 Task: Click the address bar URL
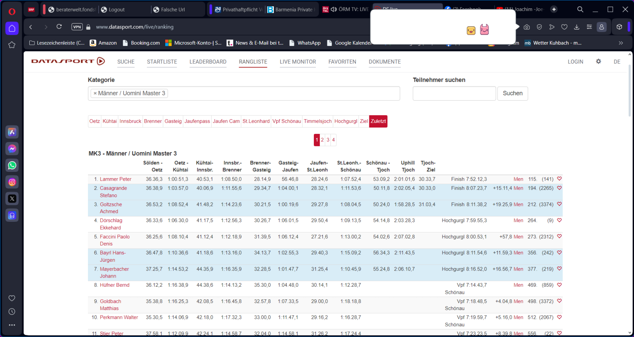pos(135,27)
